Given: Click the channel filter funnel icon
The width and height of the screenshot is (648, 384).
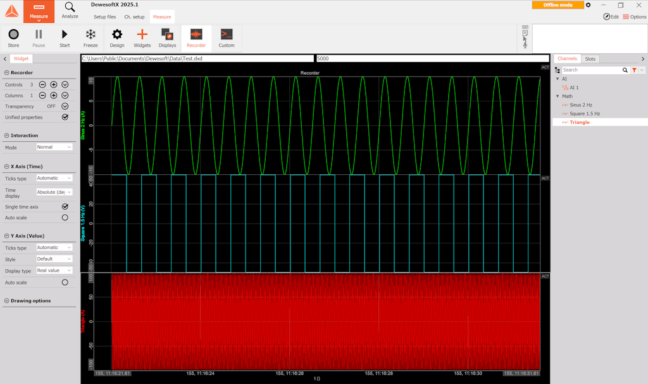Looking at the screenshot, I should (x=634, y=70).
